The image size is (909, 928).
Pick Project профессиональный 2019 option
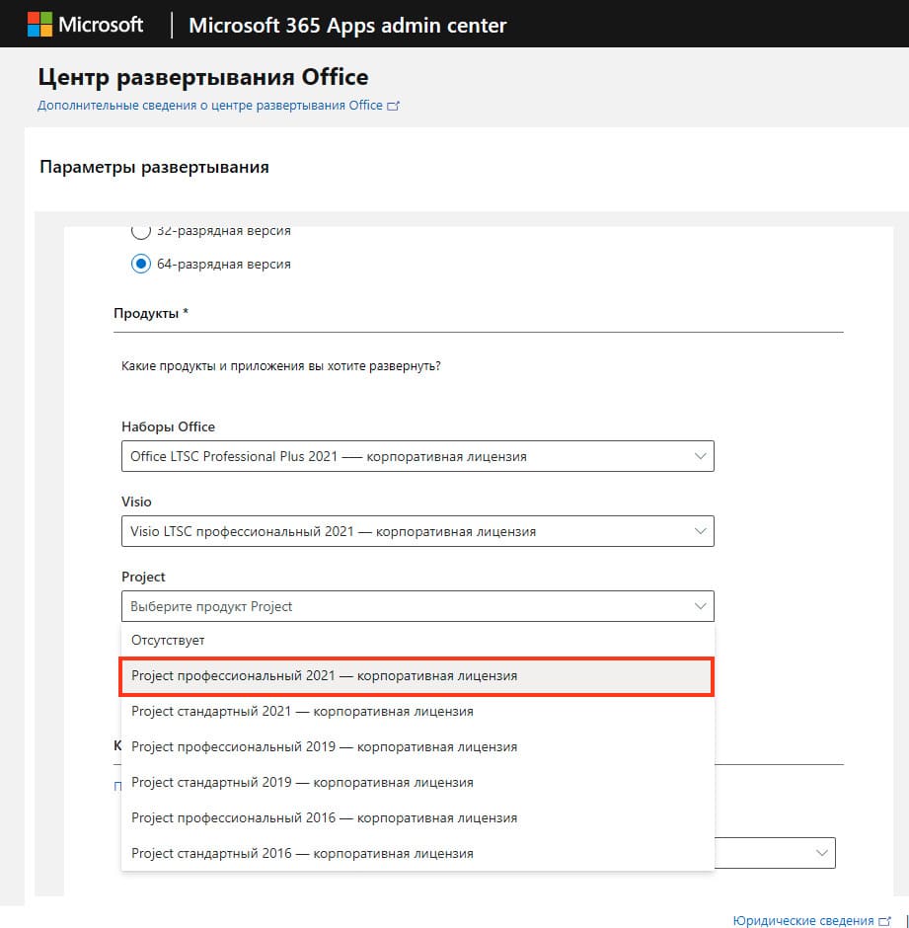click(x=417, y=747)
